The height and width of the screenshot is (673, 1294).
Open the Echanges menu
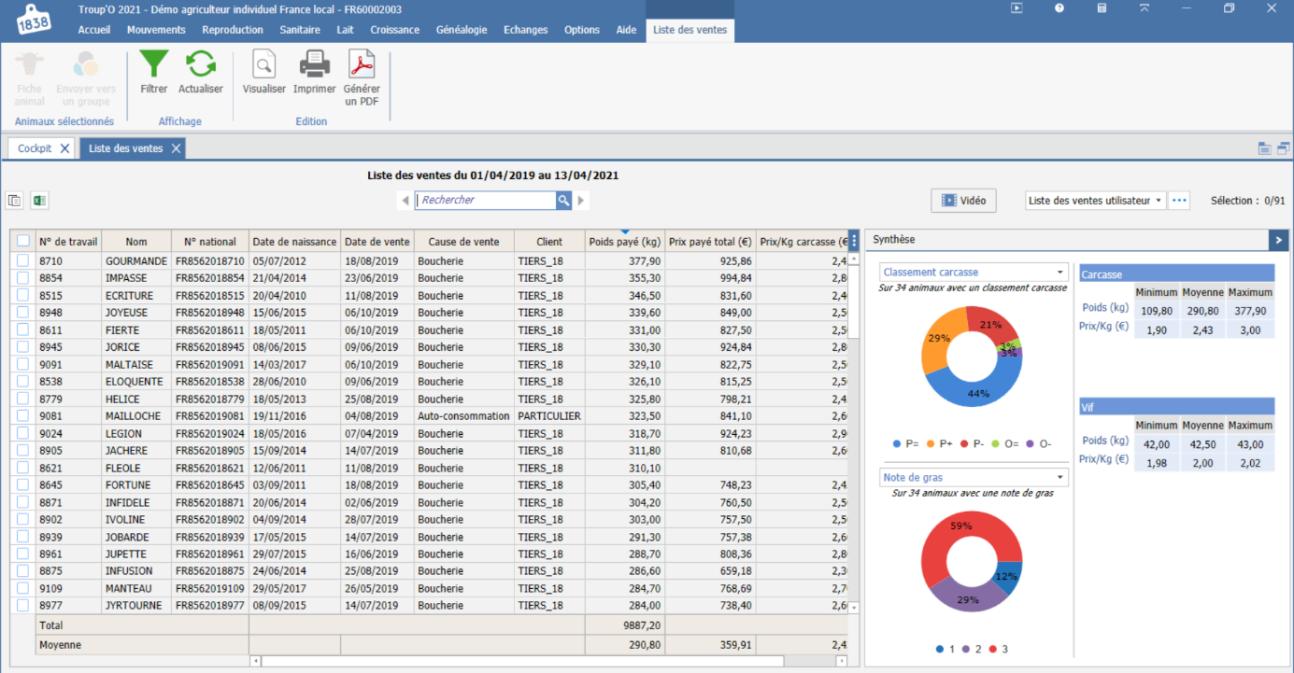click(x=525, y=30)
